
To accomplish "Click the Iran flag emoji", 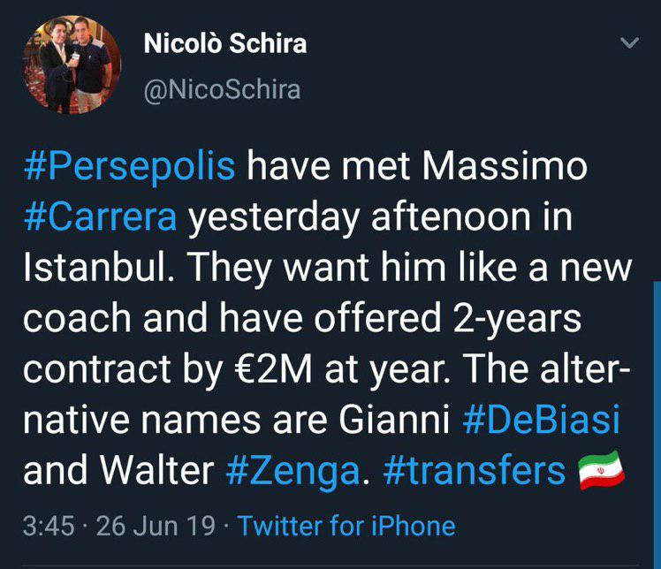I will tap(601, 473).
